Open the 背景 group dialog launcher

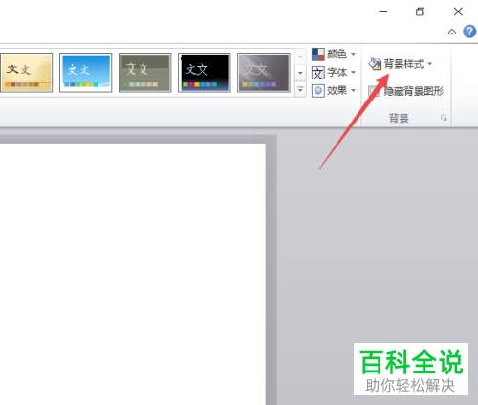pos(444,118)
